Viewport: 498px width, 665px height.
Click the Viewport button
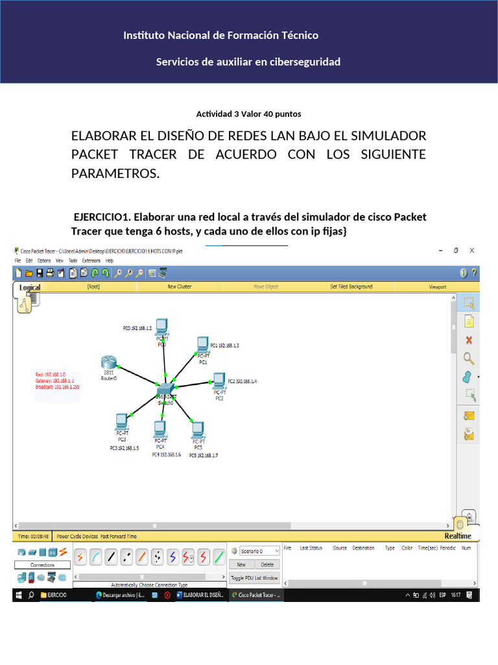(x=438, y=287)
